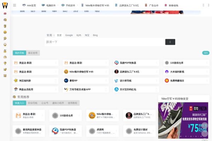Viewport: 212px width, 141px height.
Task: Click the Nike ¥75 RMB ad image
Action: (x=183, y=120)
